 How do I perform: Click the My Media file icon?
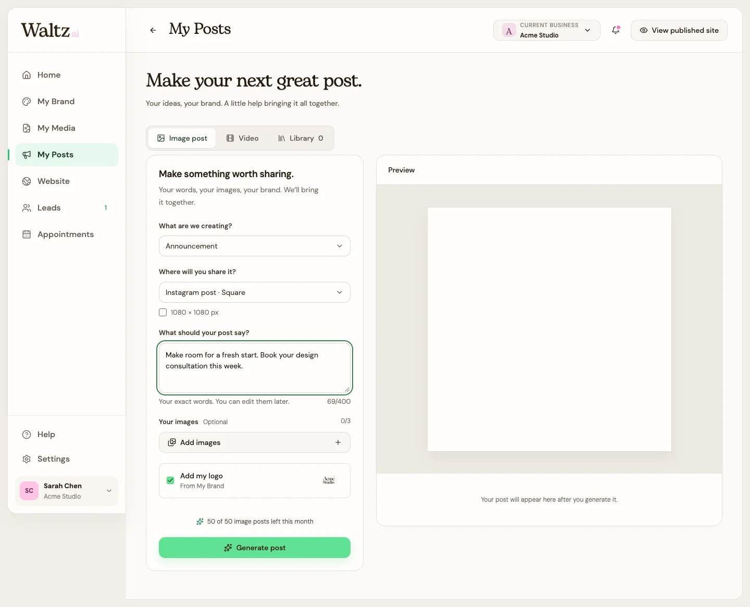click(x=27, y=128)
